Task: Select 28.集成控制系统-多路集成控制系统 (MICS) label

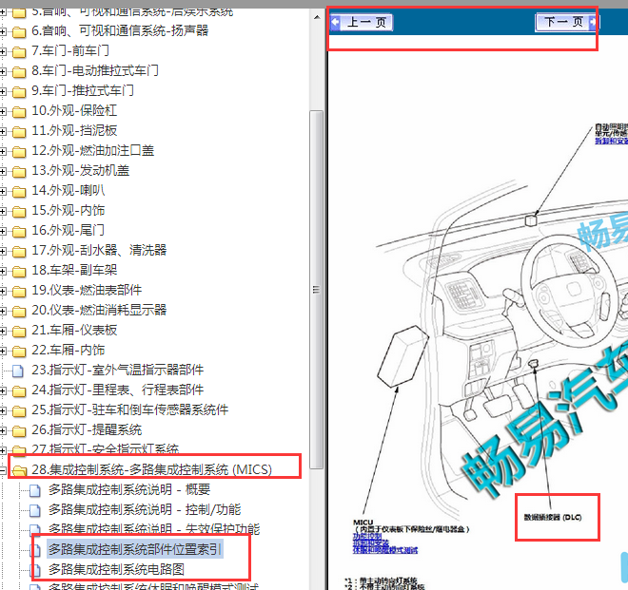Action: click(x=152, y=469)
